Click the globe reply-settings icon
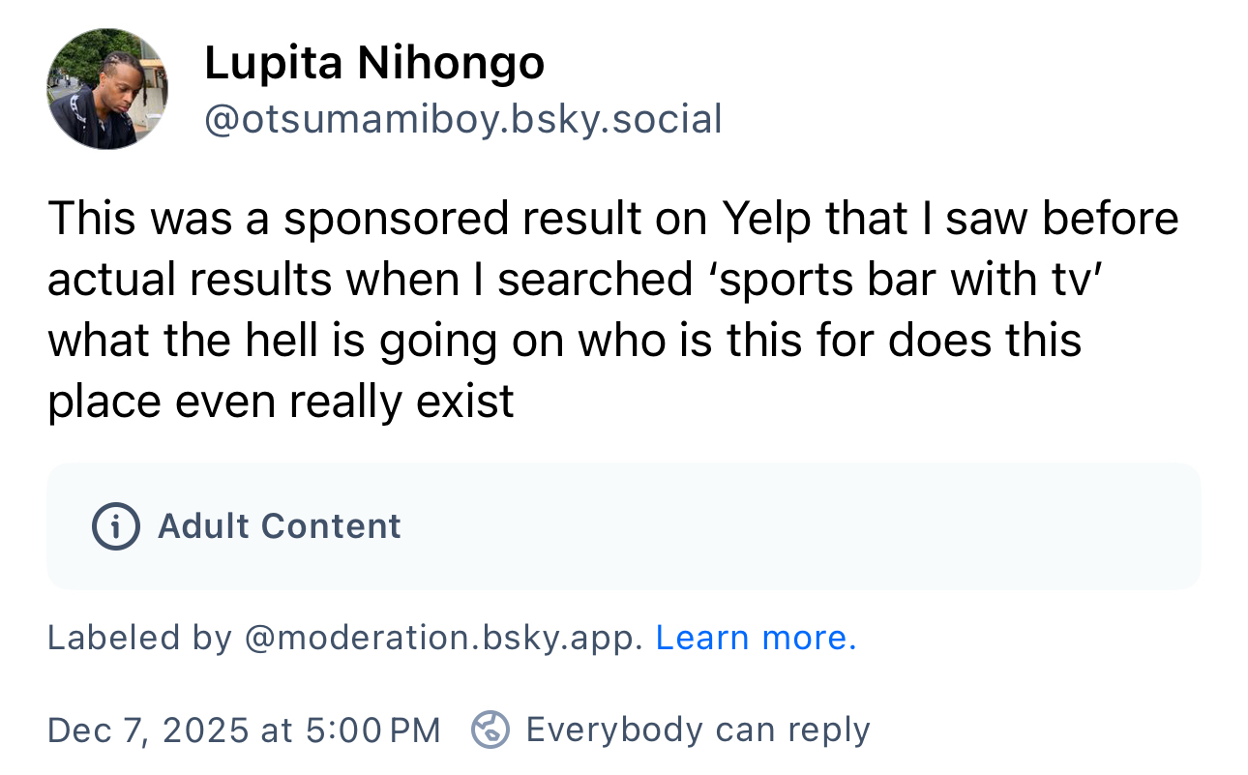1248x775 pixels. point(490,730)
